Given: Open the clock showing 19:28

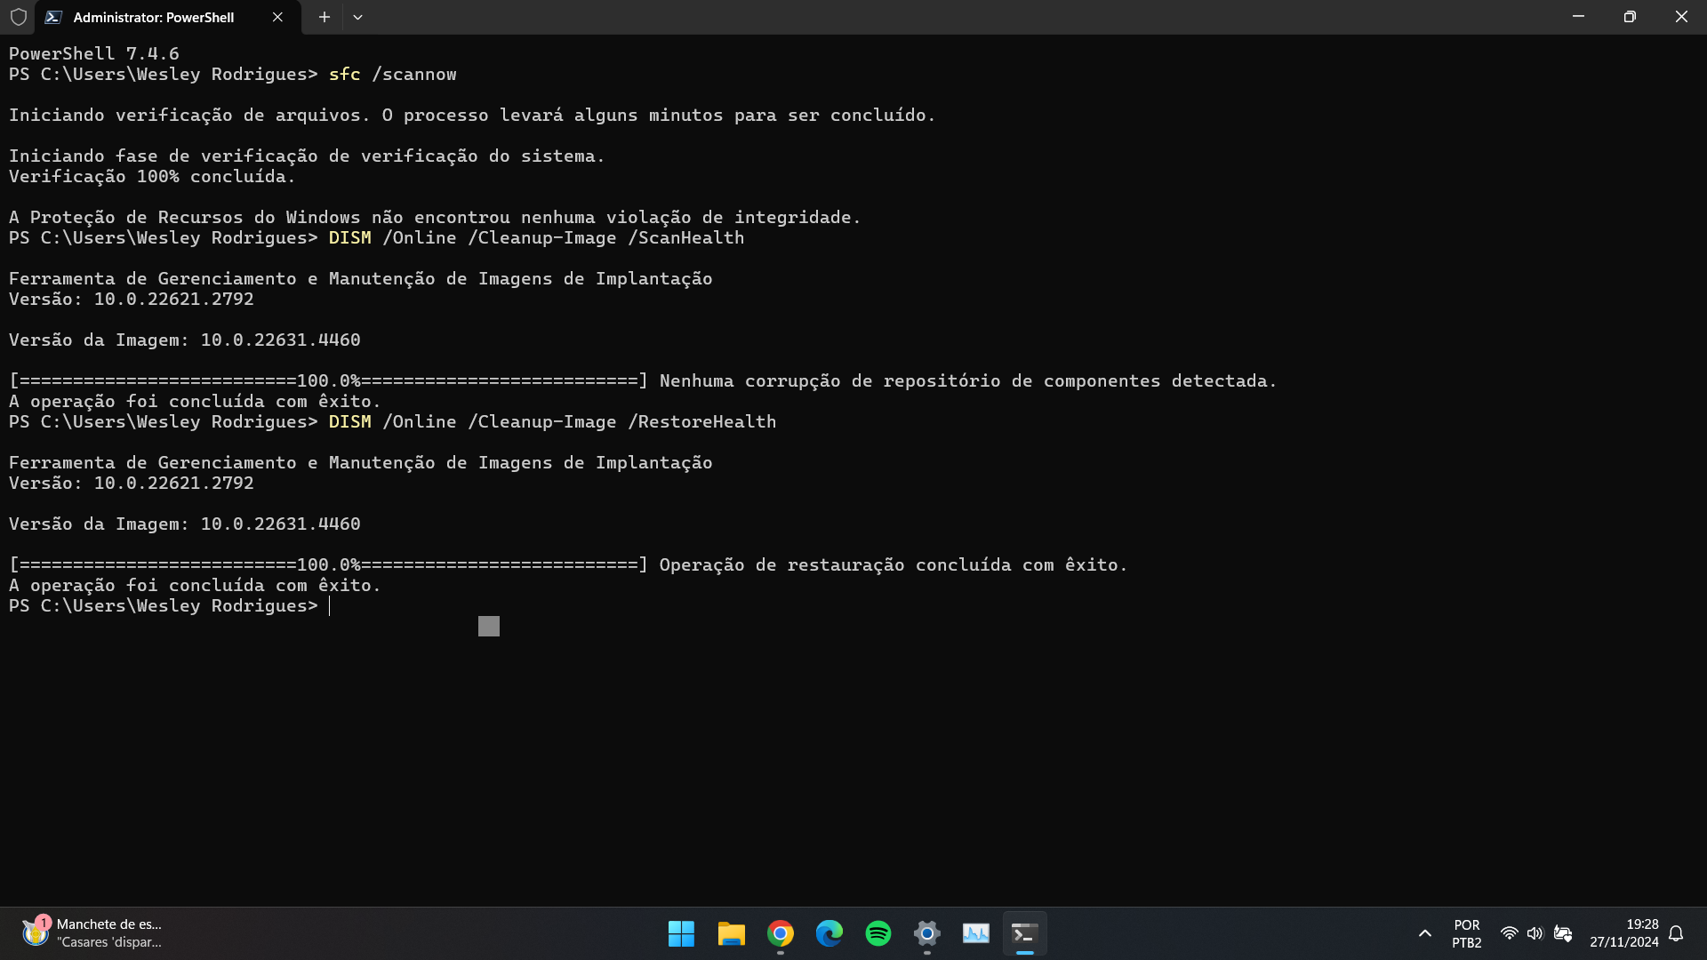Looking at the screenshot, I should (1624, 933).
